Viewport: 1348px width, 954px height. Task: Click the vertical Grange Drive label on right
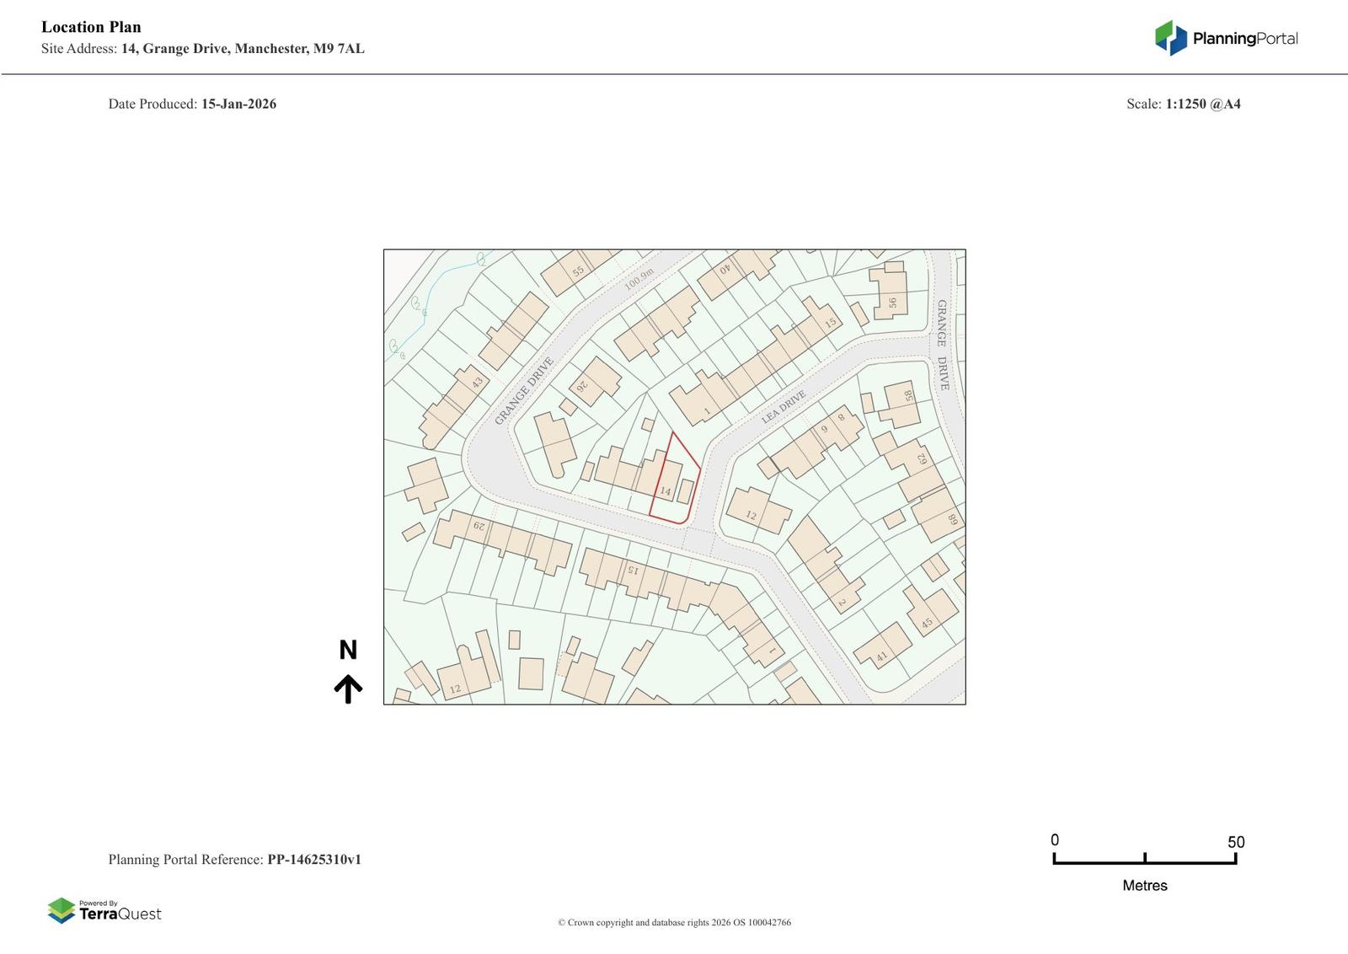pos(942,346)
